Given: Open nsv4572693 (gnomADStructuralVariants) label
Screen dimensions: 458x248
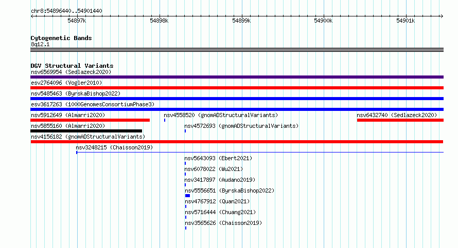Looking at the screenshot, I should [241, 126].
